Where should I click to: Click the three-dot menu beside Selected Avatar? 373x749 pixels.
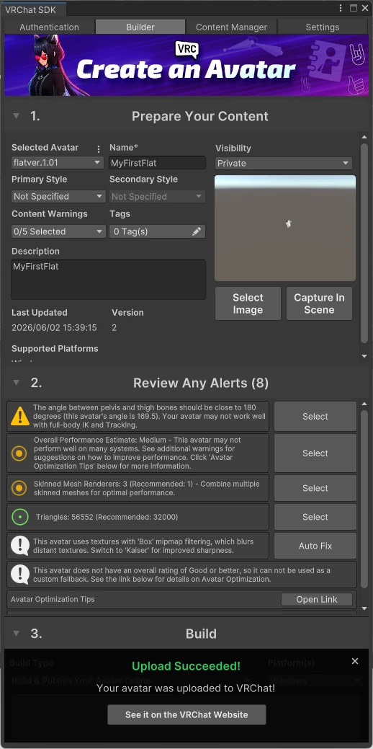tap(99, 149)
